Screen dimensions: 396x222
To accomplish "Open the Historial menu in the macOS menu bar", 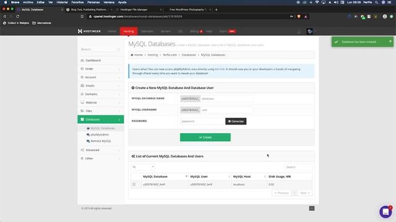I will (62, 2).
